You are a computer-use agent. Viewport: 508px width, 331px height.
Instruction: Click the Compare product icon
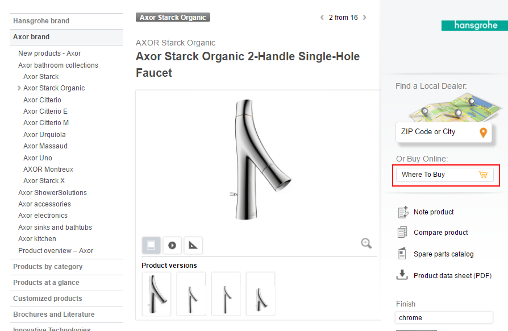[403, 232]
